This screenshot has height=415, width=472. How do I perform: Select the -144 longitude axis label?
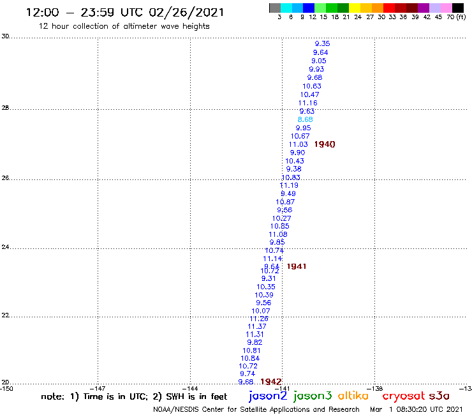pos(190,389)
